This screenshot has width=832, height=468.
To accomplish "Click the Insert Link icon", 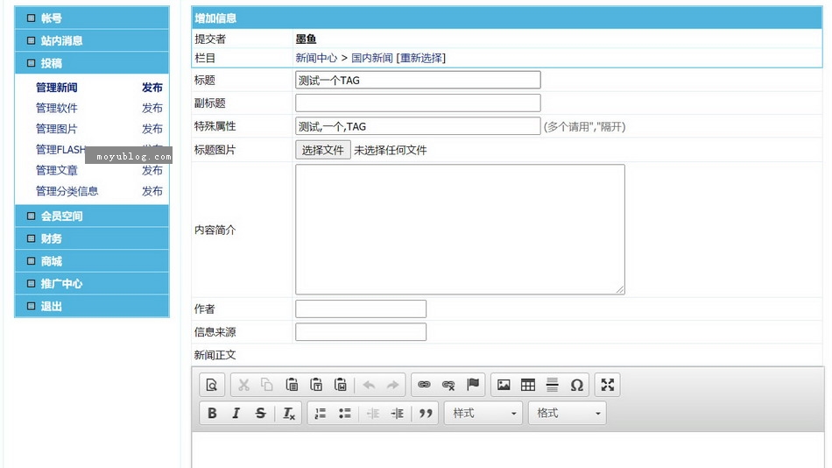I will coord(424,385).
